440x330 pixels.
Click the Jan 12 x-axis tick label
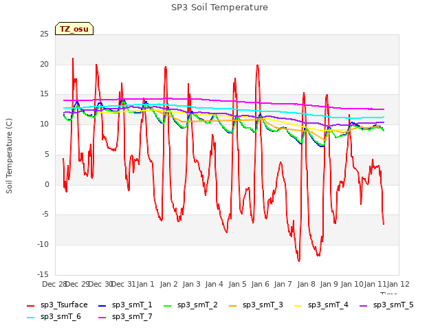point(398,284)
